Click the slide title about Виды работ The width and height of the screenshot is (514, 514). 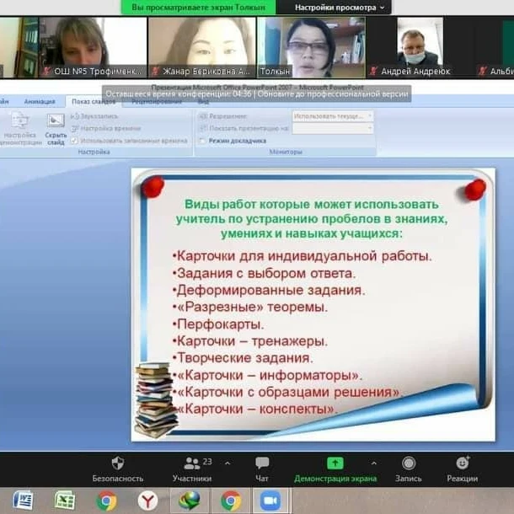click(x=312, y=218)
